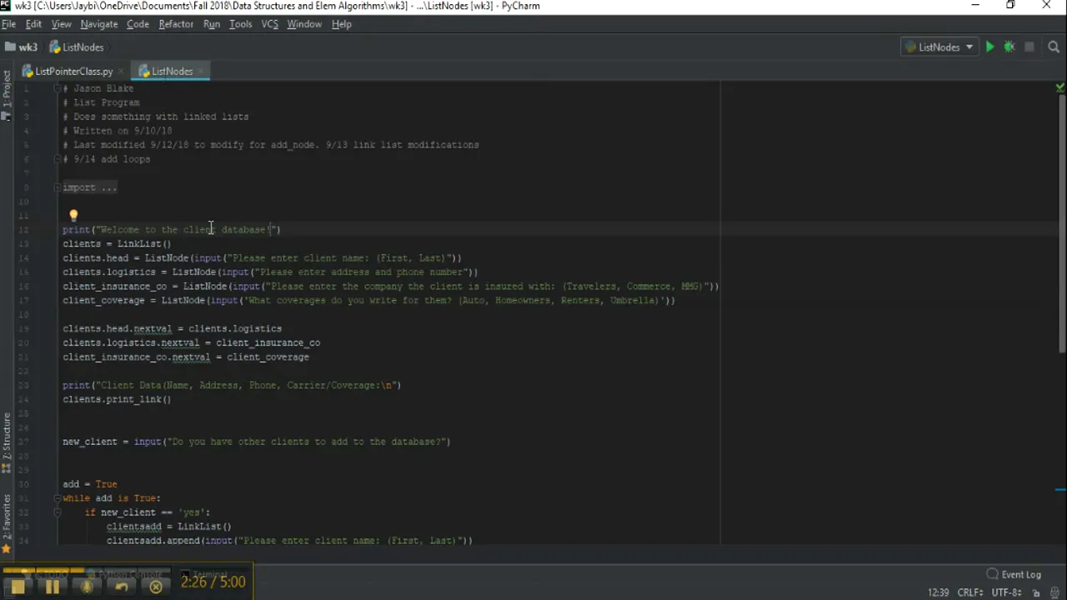This screenshot has width=1067, height=600.
Task: Pause the screen recording
Action: click(52, 587)
